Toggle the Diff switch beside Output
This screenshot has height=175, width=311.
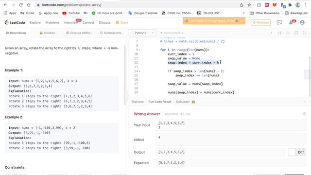292,152
